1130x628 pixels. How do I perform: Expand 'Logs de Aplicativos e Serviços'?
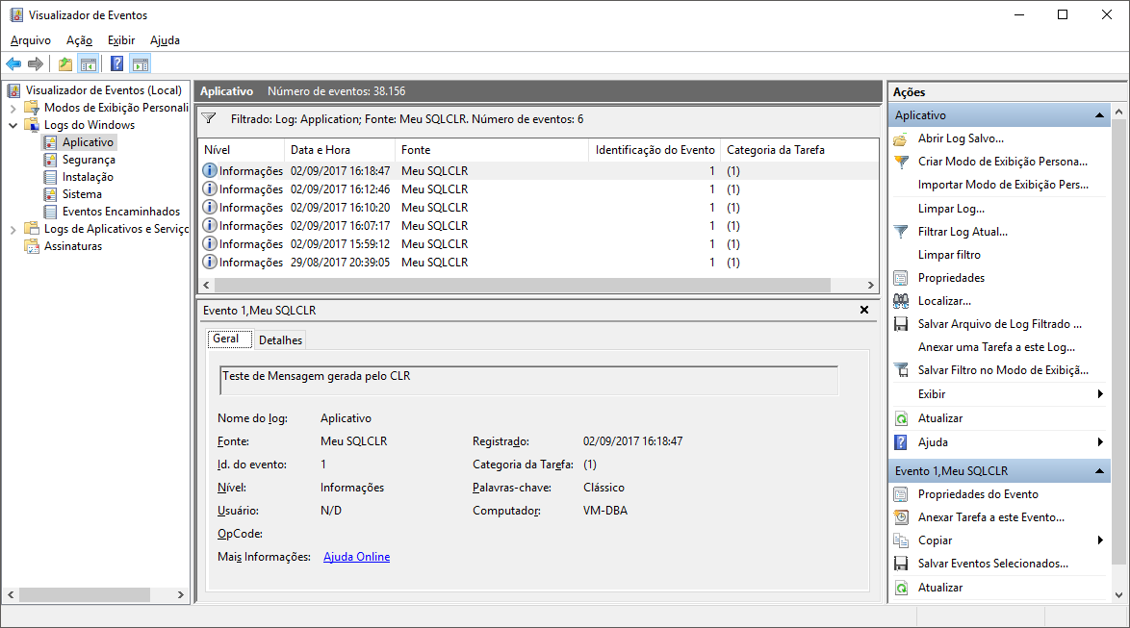[x=12, y=228]
